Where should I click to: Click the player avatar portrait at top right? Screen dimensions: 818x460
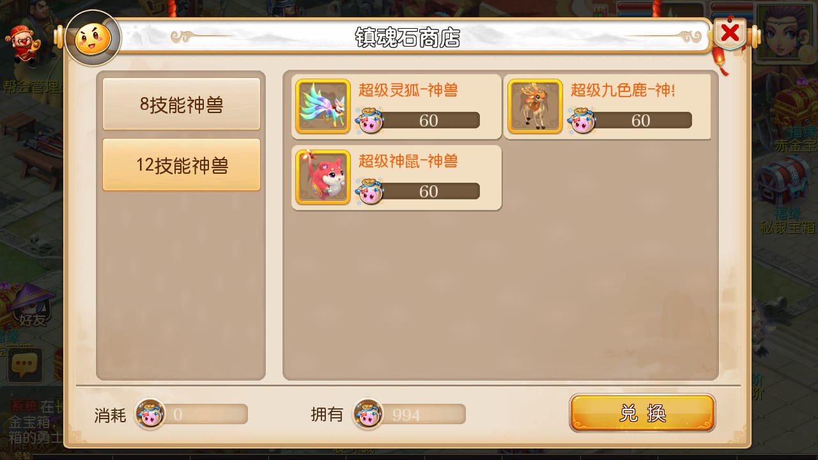[x=787, y=33]
